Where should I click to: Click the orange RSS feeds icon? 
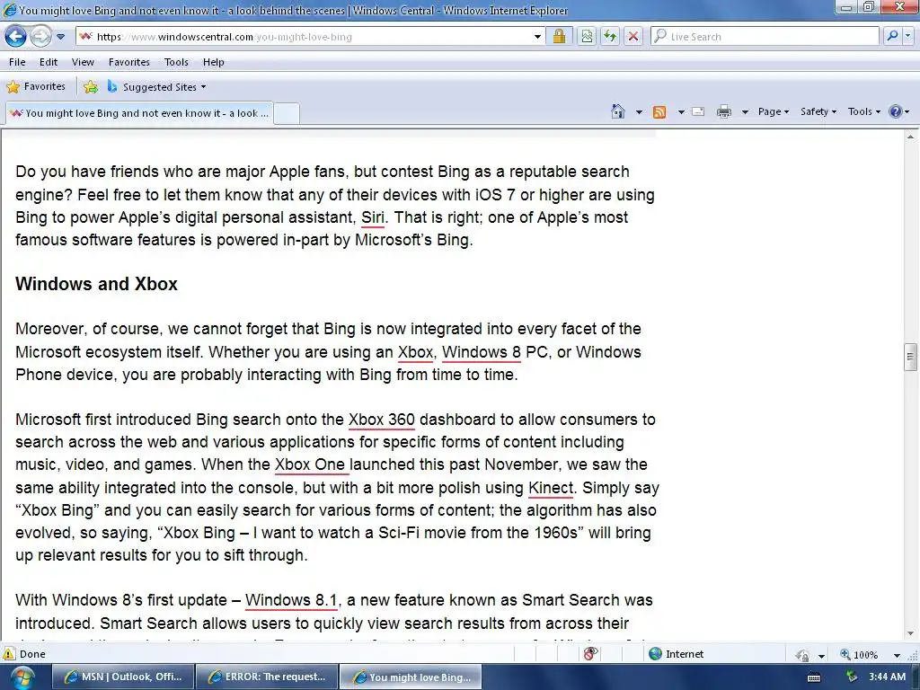pos(659,111)
